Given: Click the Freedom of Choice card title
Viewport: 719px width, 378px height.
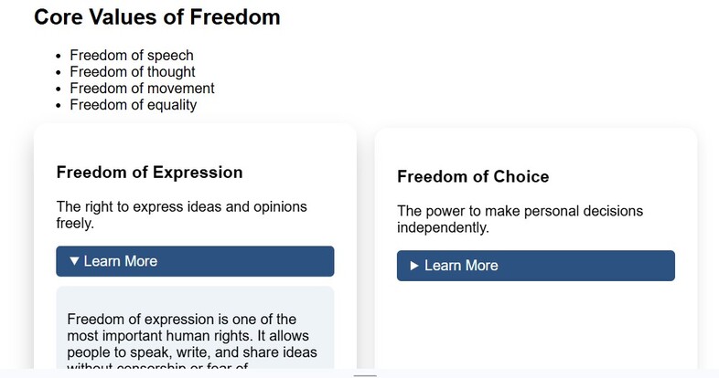Looking at the screenshot, I should click(473, 177).
